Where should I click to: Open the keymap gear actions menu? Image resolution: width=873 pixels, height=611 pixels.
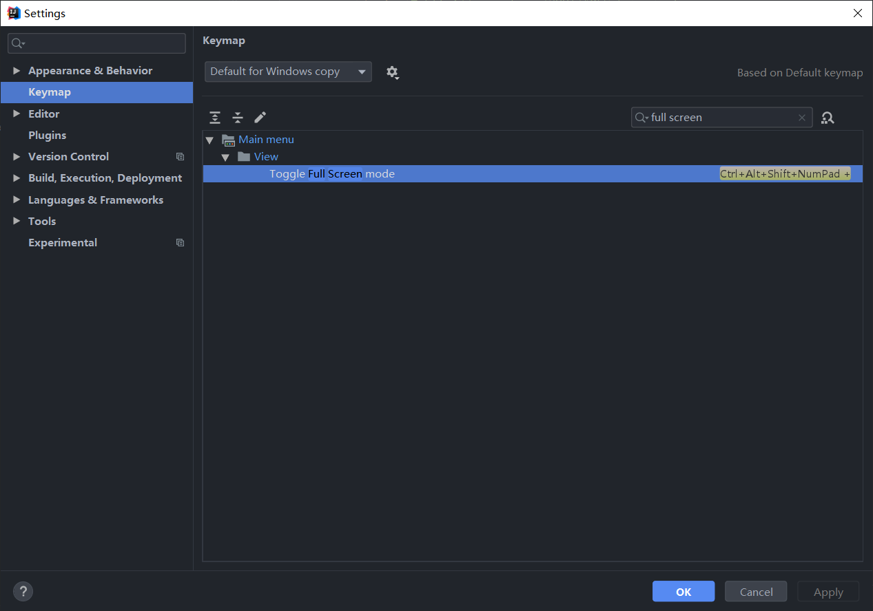click(x=393, y=72)
